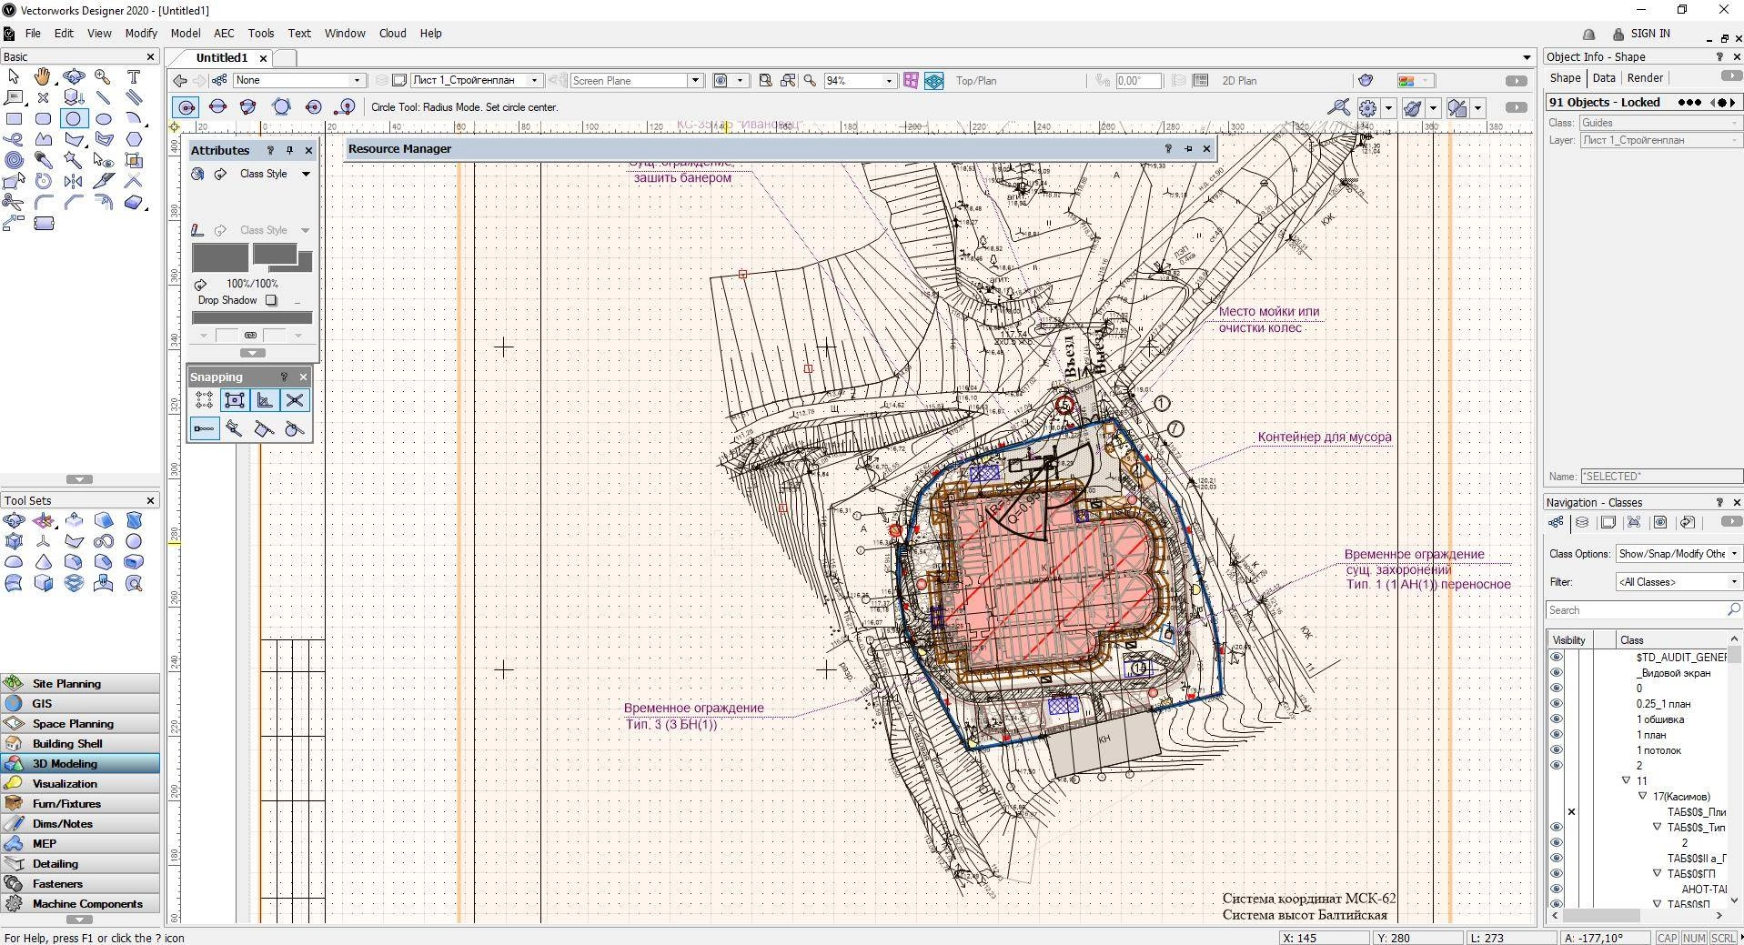
Task: Select the Rotate tool
Action: 43,181
